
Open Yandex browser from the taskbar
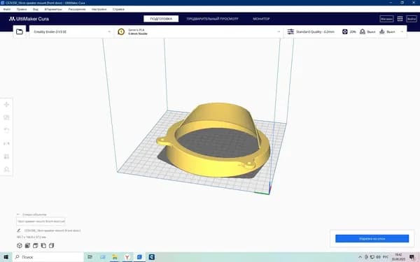pyautogui.click(x=127, y=257)
